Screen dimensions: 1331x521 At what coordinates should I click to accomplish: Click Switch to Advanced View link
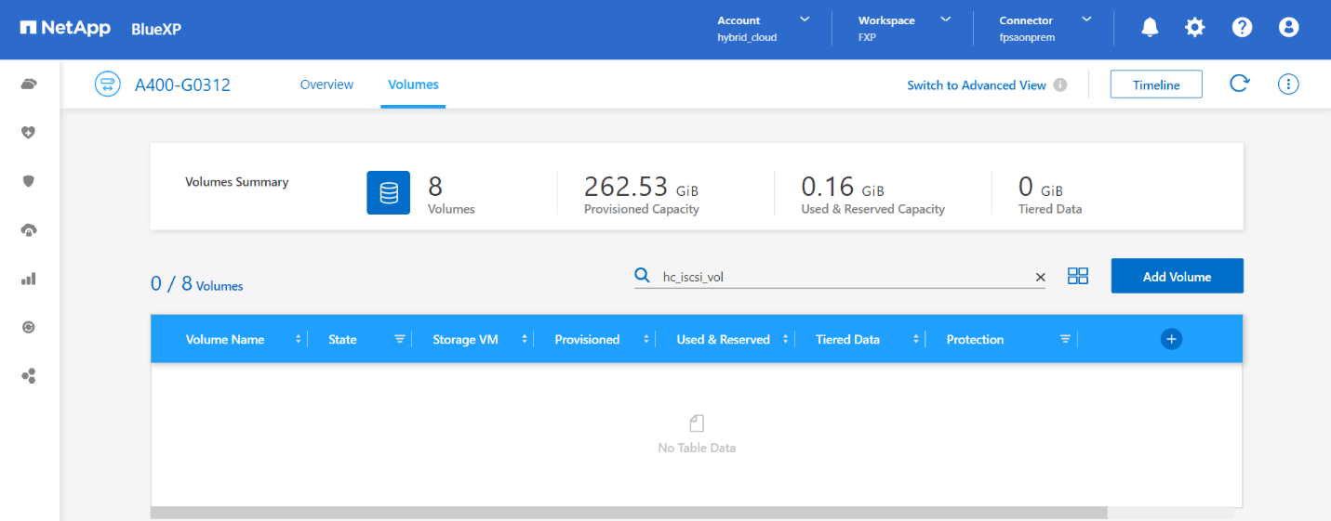click(x=977, y=85)
